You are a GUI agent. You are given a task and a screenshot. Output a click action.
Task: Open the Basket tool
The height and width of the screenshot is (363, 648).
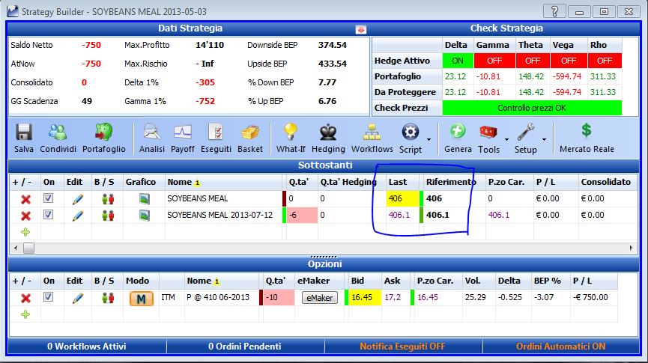tap(250, 138)
